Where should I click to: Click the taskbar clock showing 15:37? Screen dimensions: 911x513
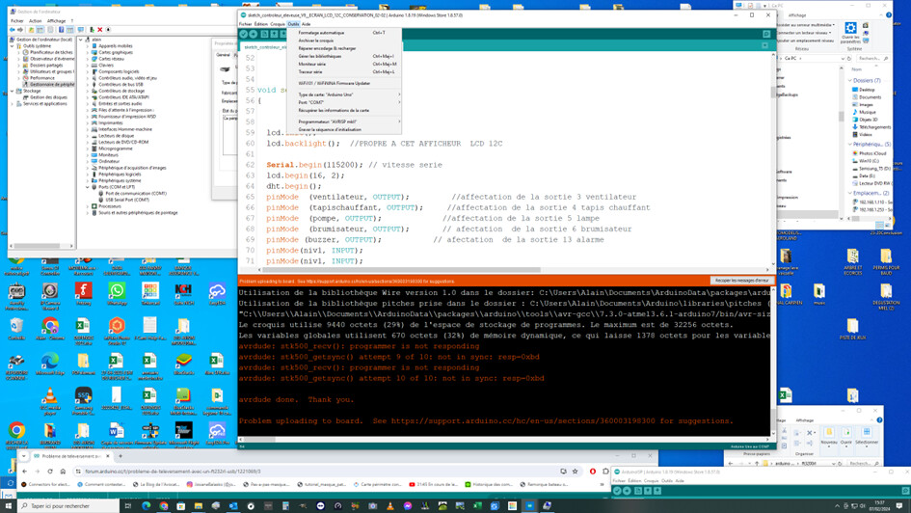pyautogui.click(x=881, y=505)
